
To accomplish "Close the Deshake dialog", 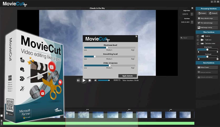I will (x=136, y=36).
